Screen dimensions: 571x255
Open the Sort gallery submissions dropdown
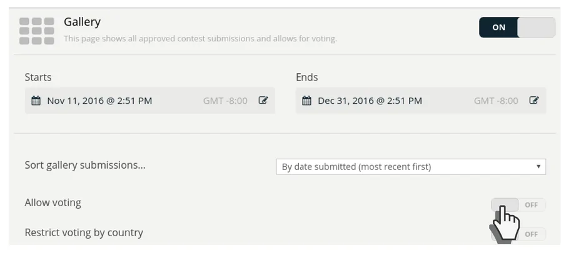[411, 167]
